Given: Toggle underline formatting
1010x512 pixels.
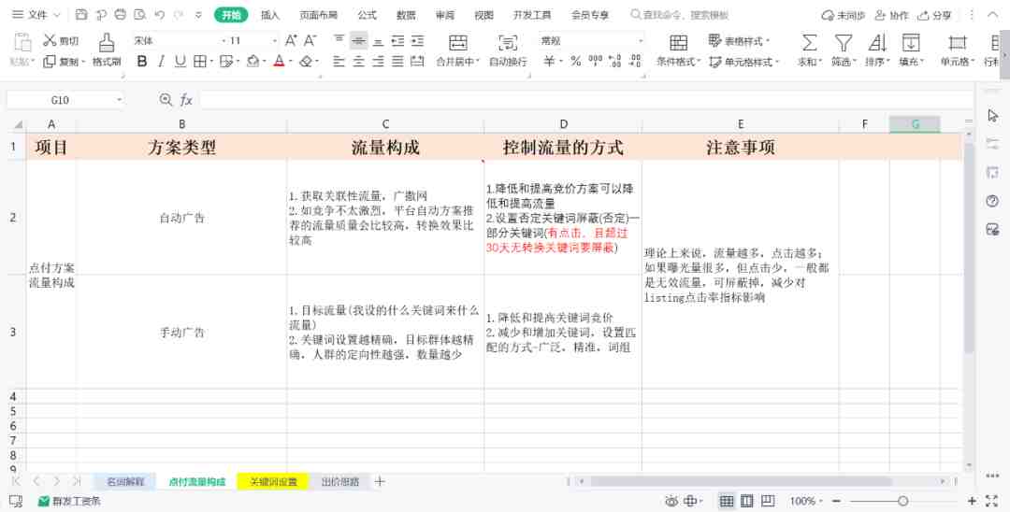Looking at the screenshot, I should tap(180, 61).
